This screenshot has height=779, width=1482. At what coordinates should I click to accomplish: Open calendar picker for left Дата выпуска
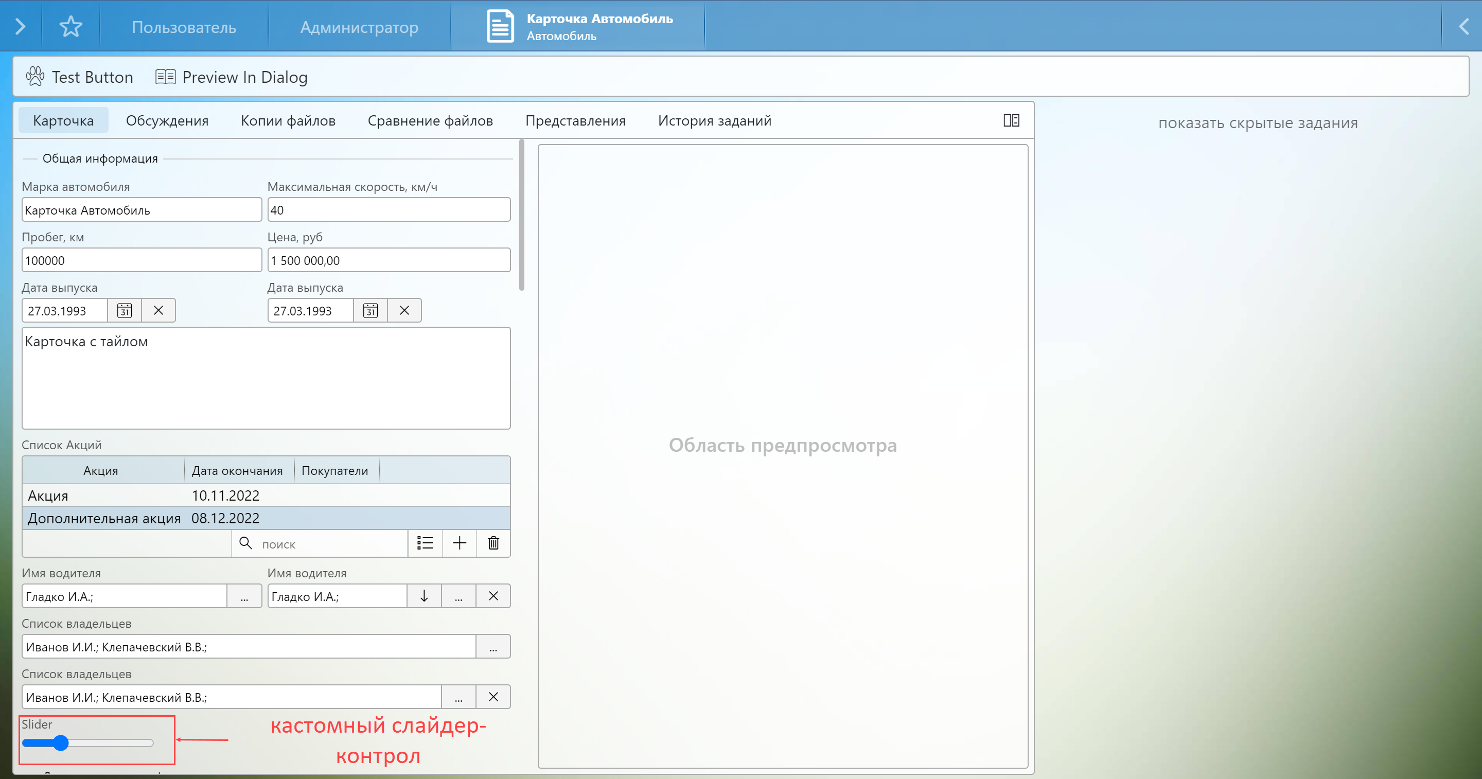click(x=124, y=311)
